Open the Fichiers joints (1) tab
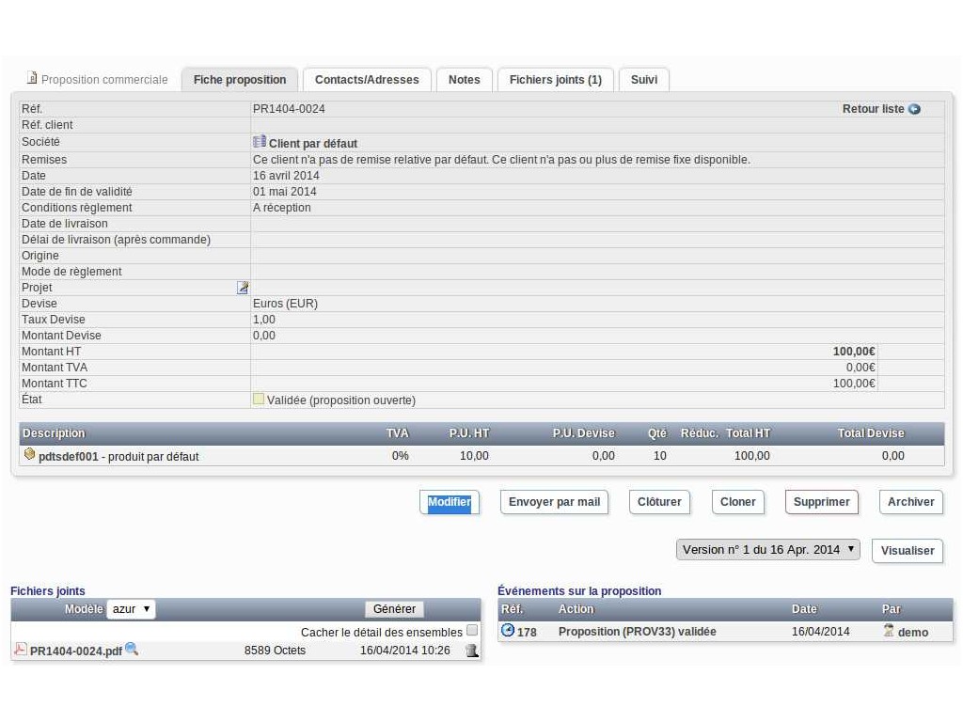The width and height of the screenshot is (963, 722). click(x=555, y=80)
